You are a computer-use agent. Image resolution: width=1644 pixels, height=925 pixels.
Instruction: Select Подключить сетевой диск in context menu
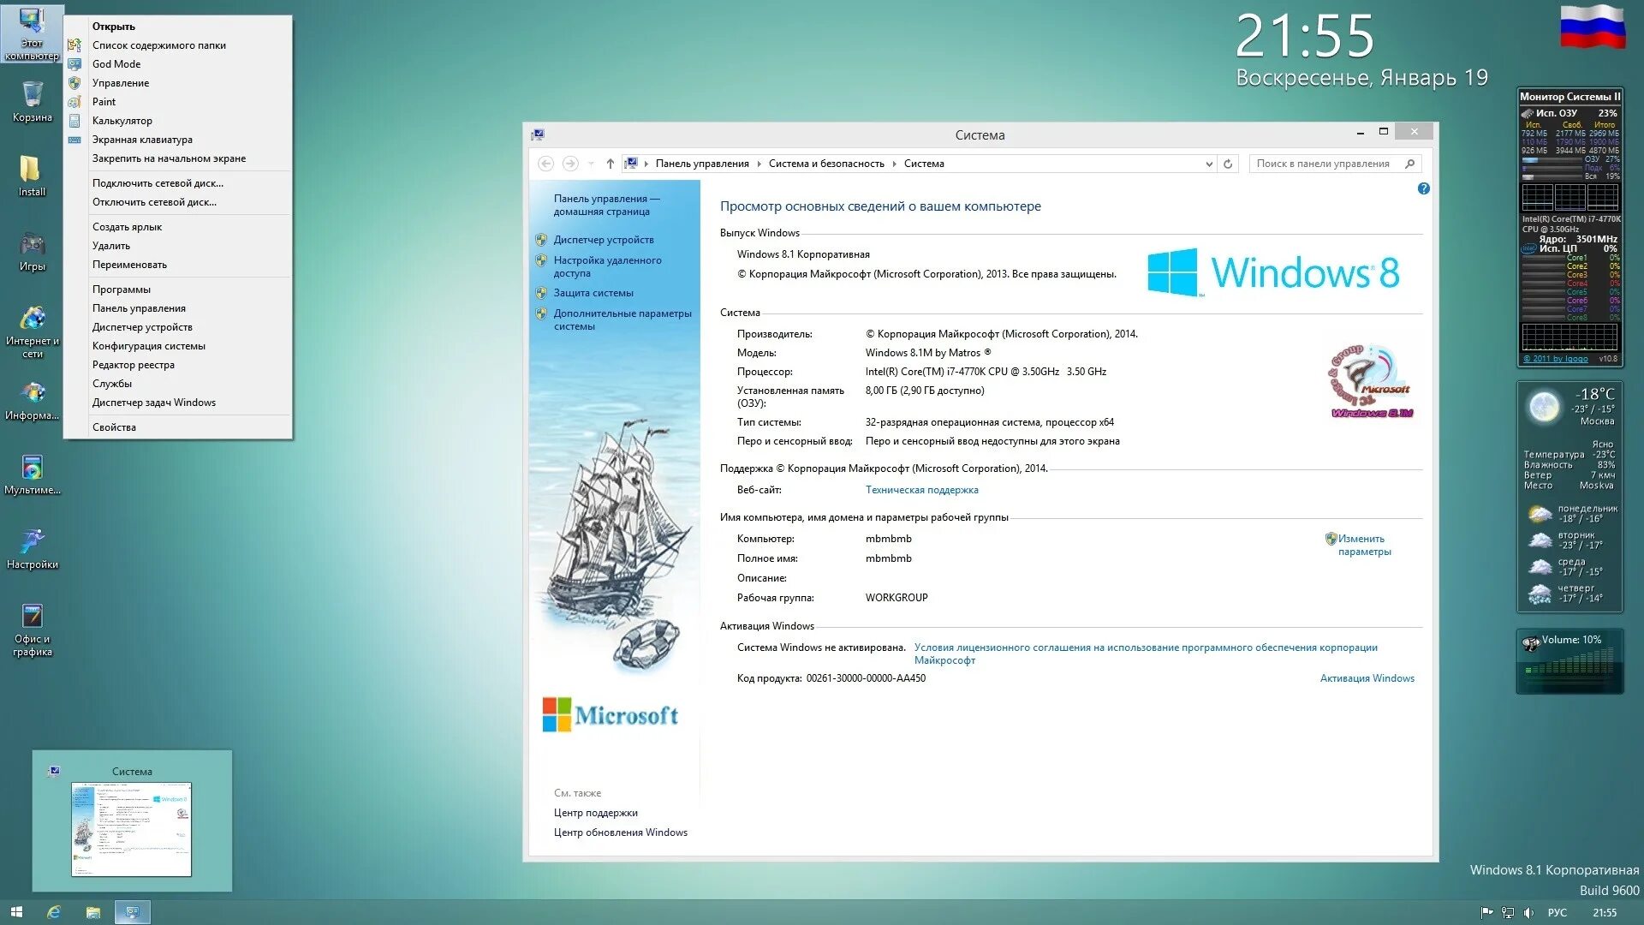coord(178,183)
